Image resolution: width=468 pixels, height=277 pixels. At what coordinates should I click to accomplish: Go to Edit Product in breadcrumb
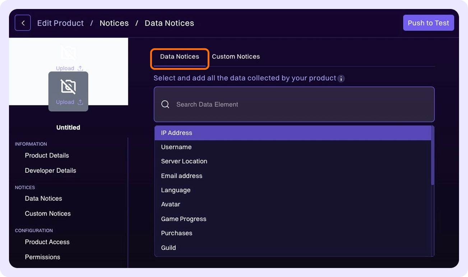[60, 23]
